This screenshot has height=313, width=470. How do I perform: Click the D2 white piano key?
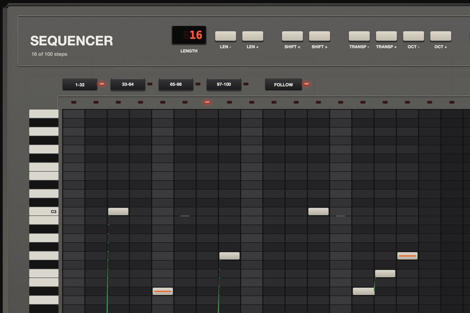[x=44, y=300]
